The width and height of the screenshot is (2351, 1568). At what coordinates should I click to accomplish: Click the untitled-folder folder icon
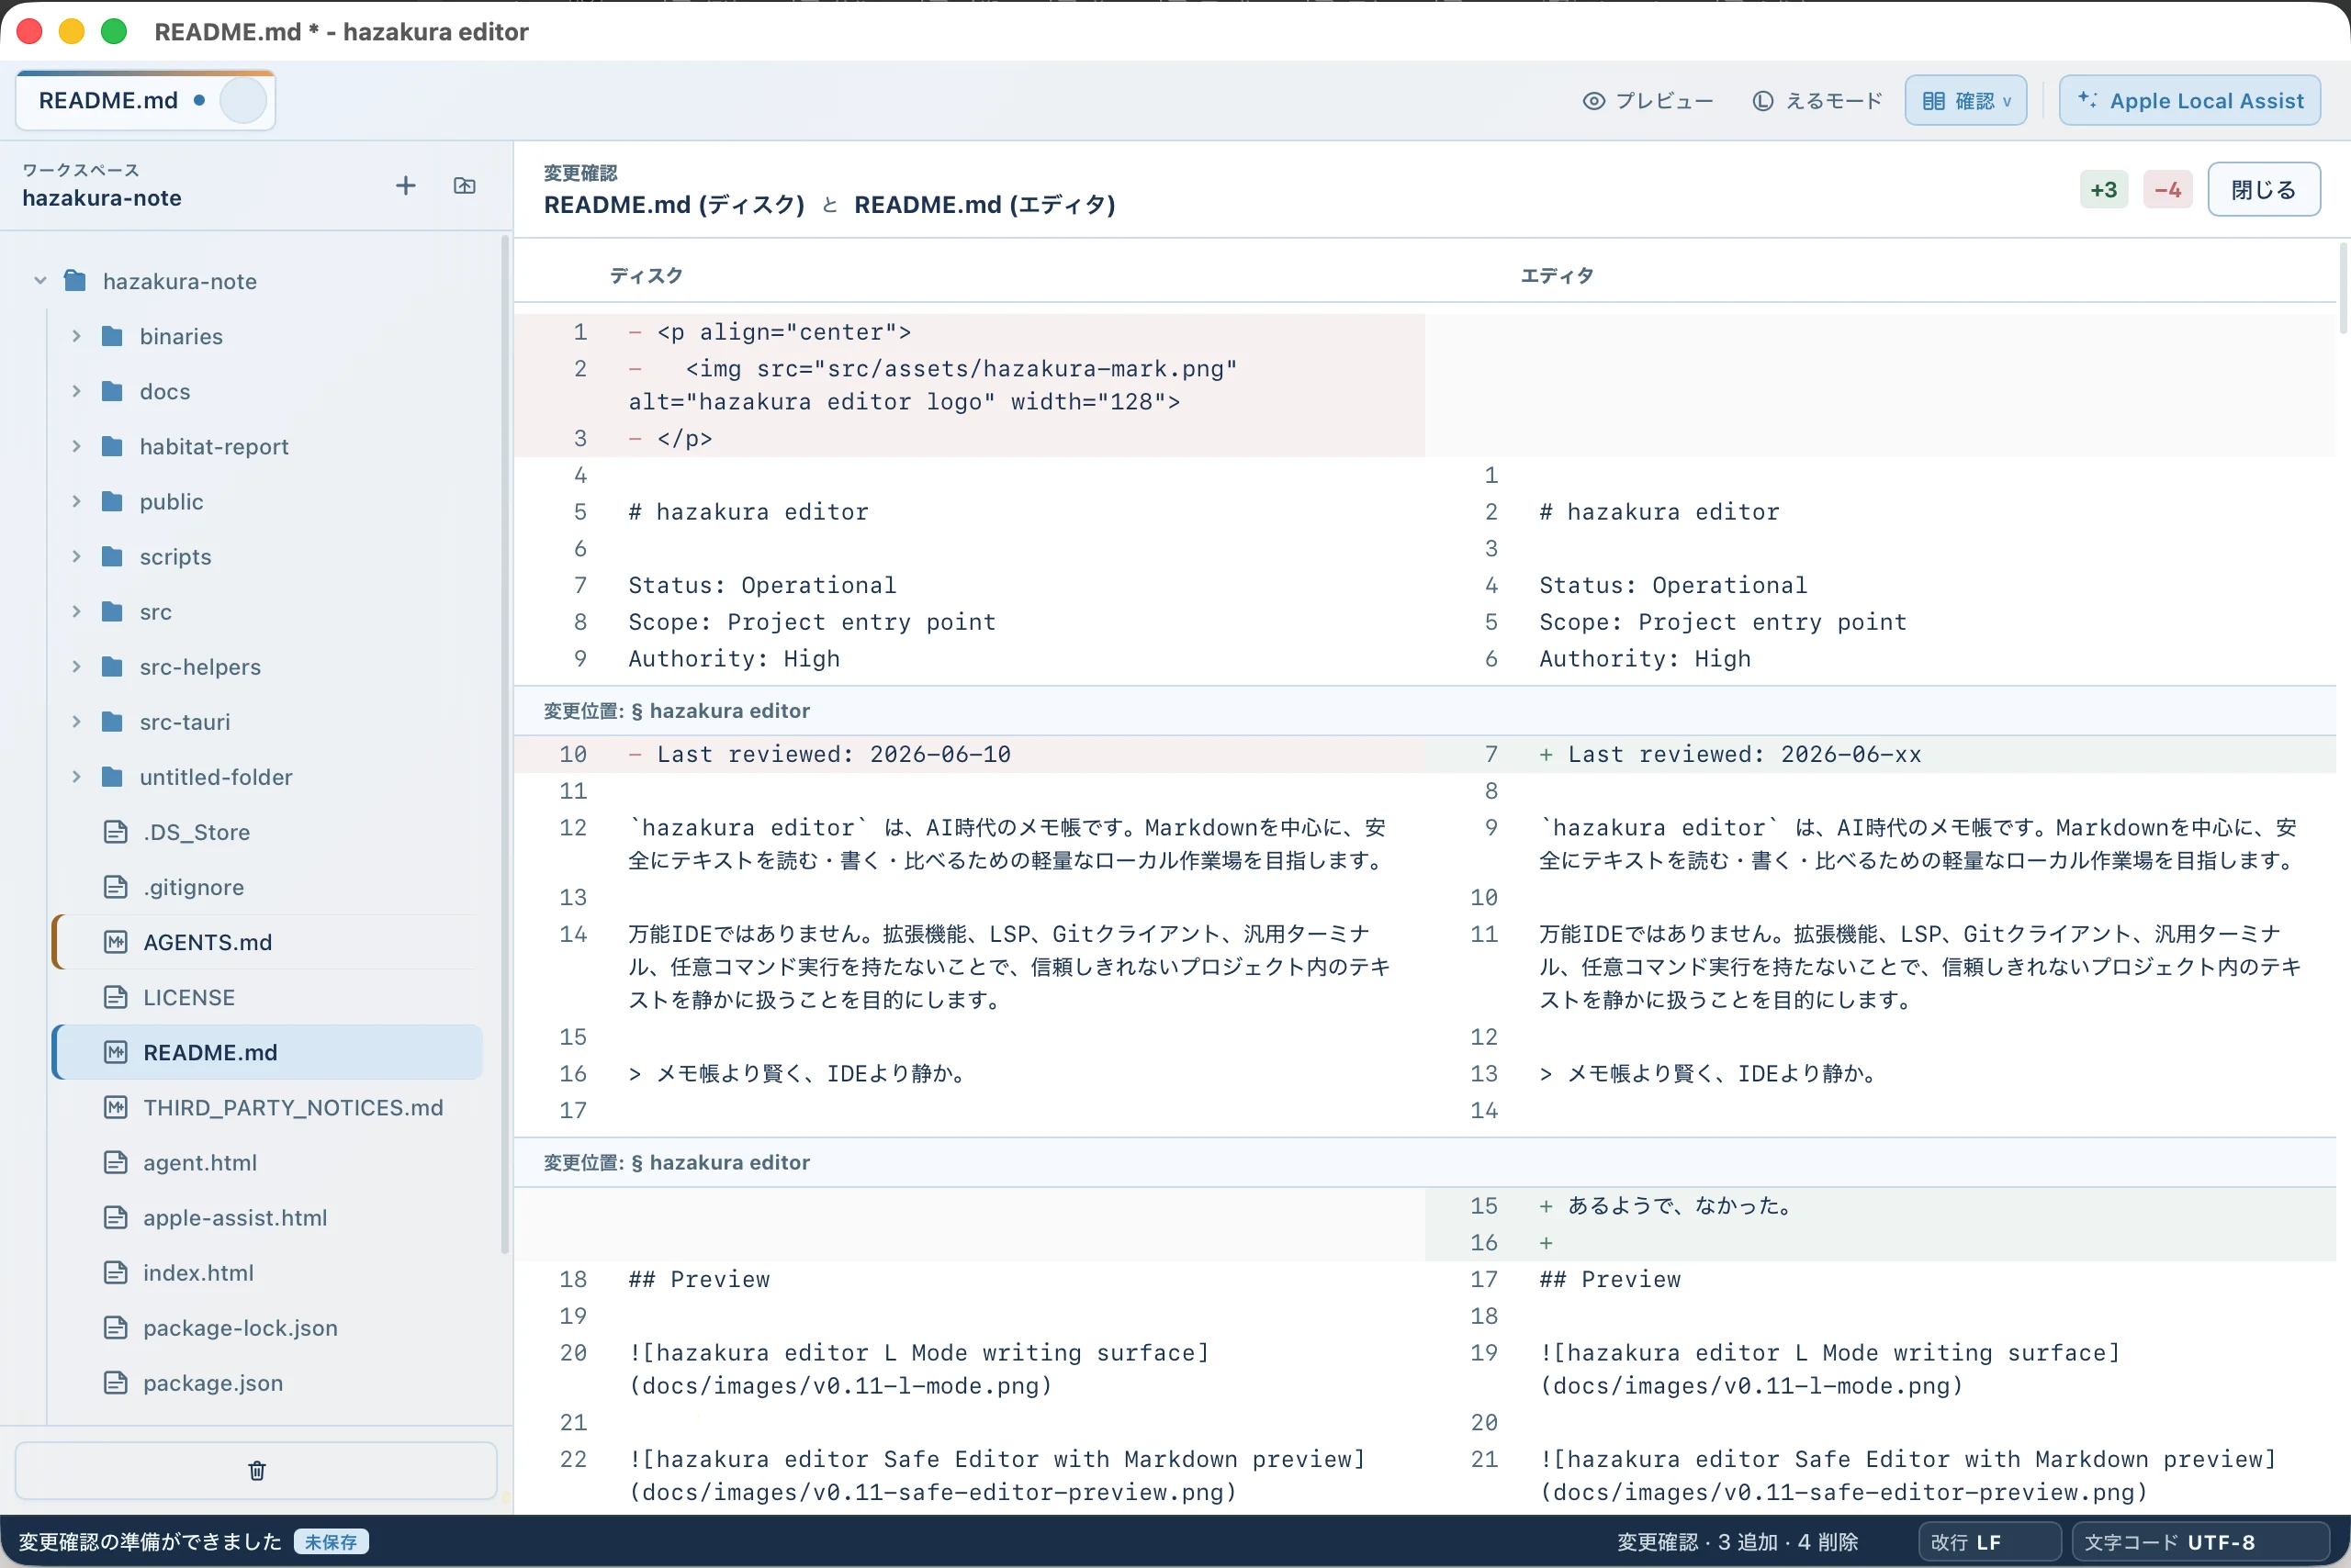(112, 776)
